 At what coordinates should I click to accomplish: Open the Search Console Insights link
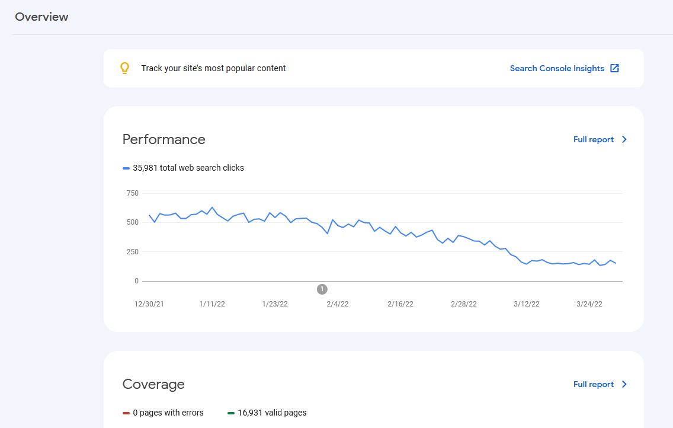(556, 68)
